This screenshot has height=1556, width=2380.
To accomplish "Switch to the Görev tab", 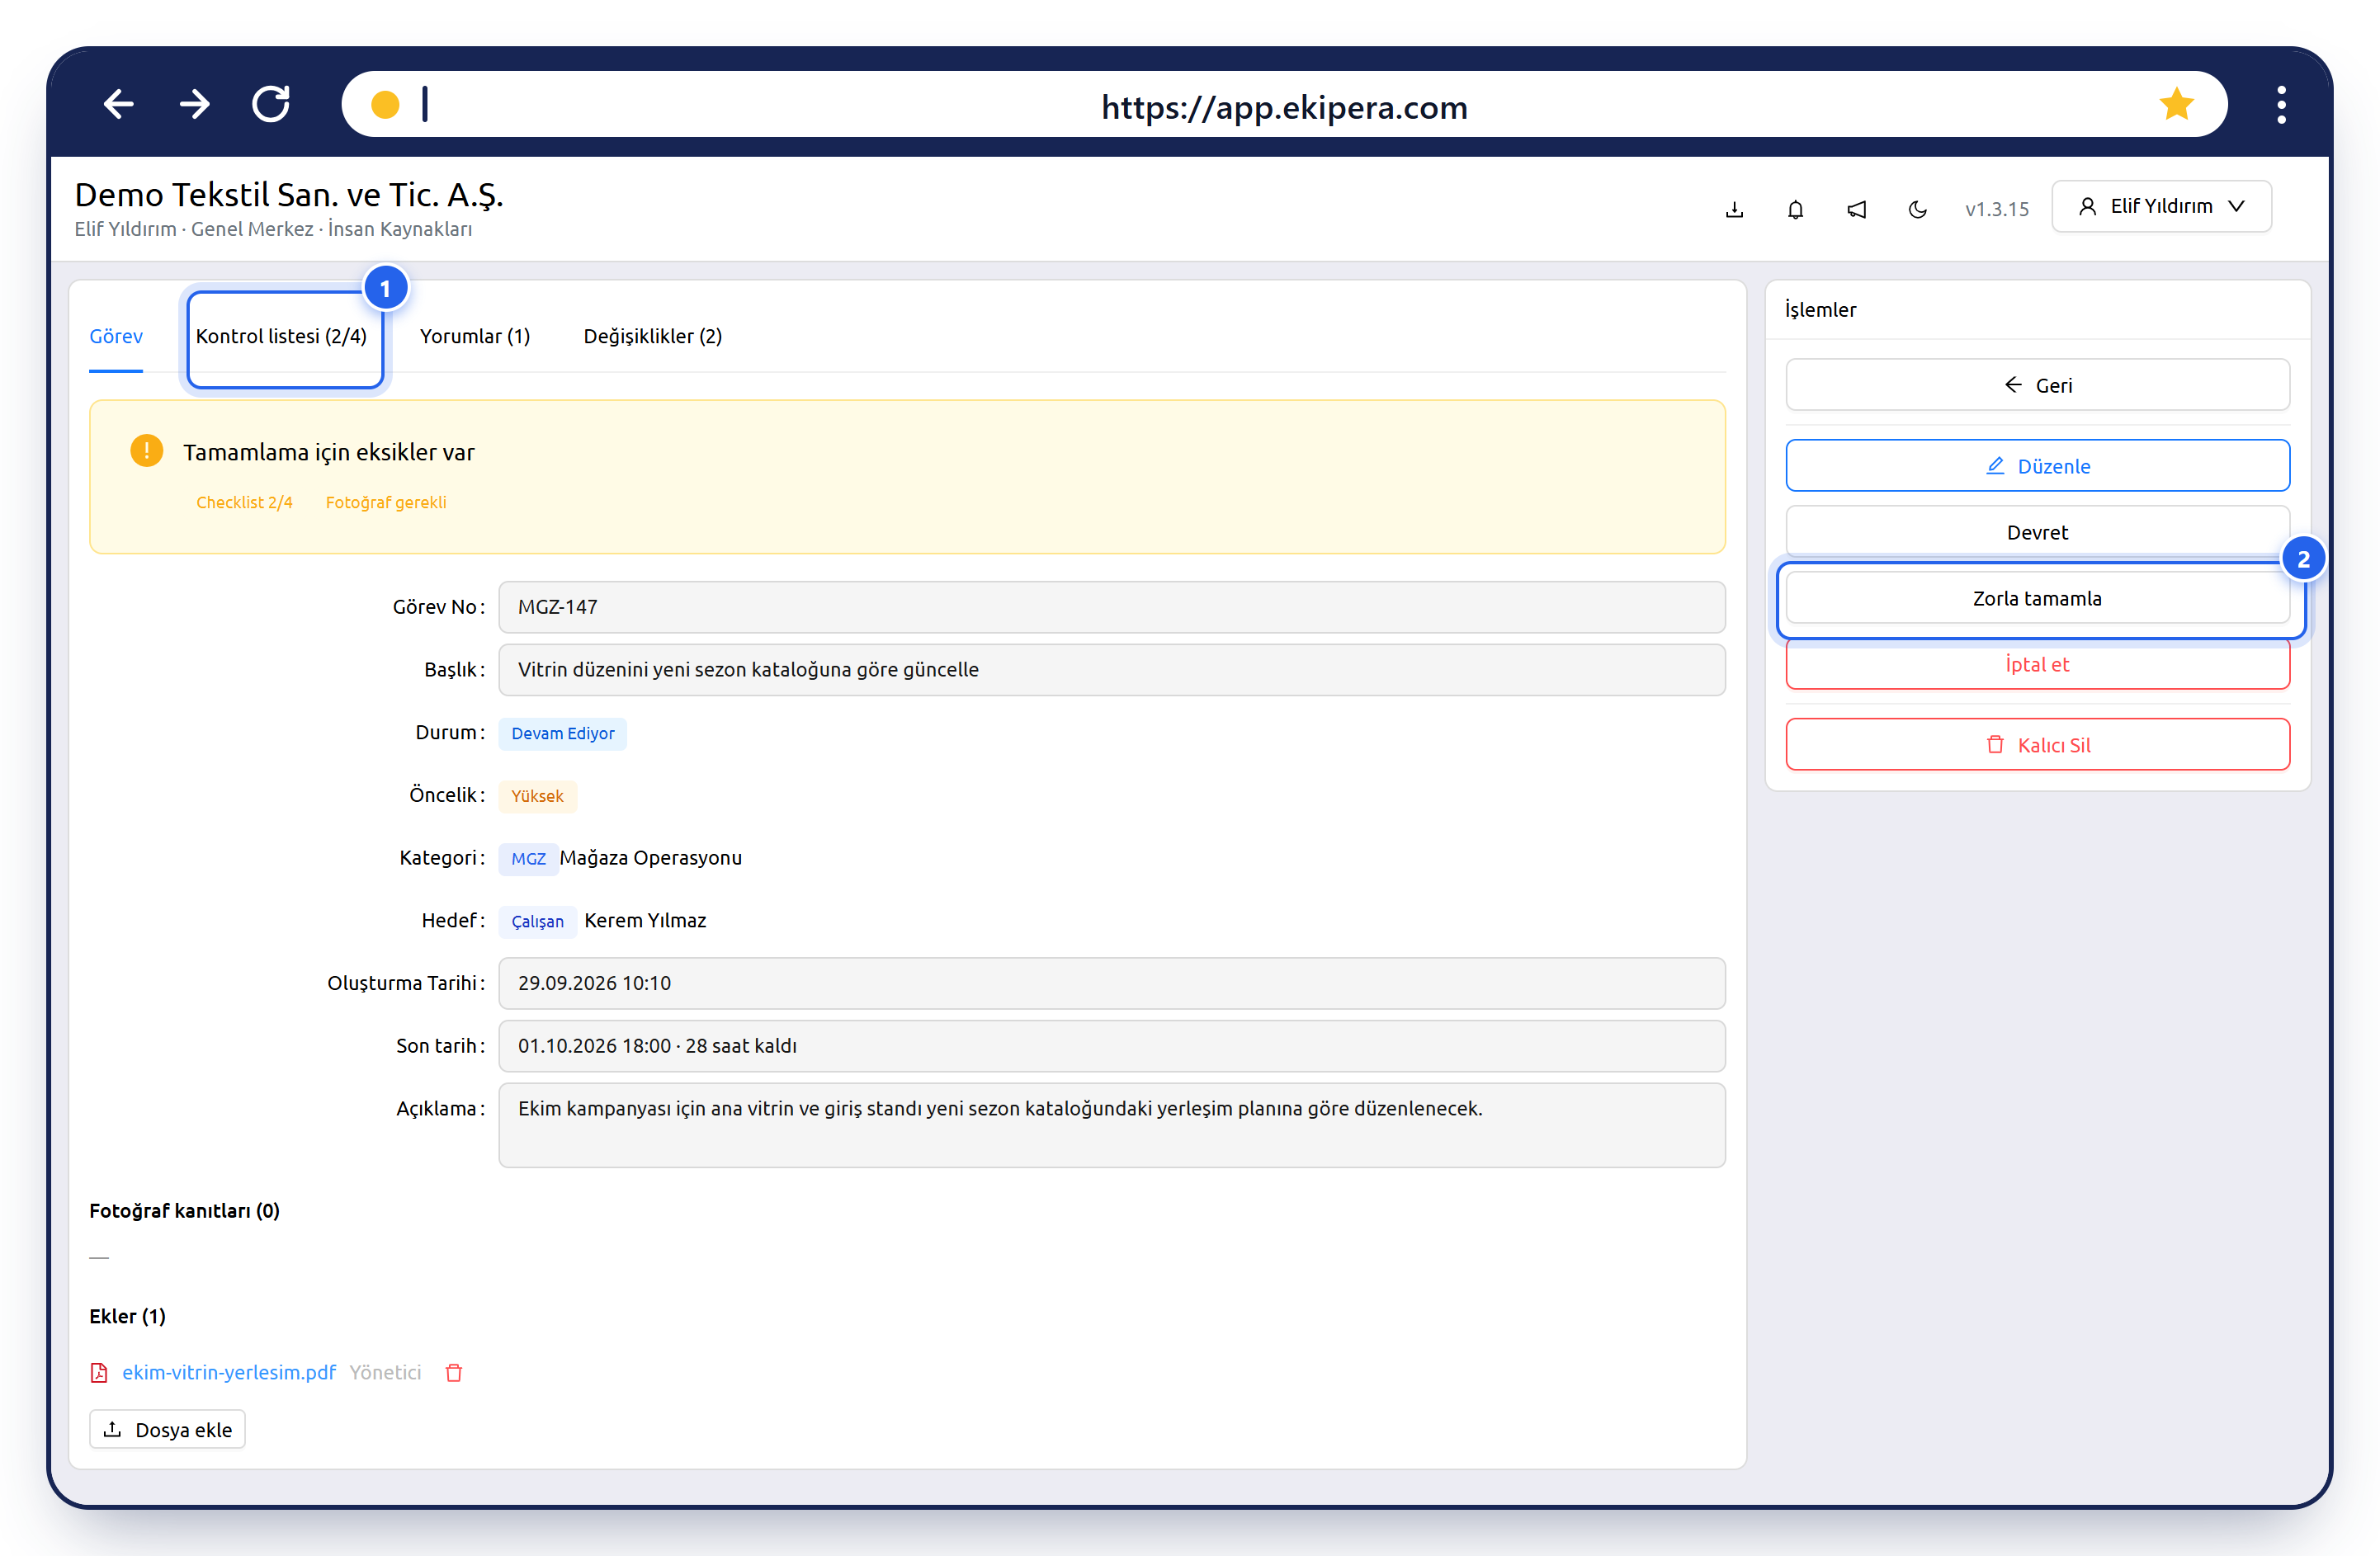I will click(x=116, y=336).
